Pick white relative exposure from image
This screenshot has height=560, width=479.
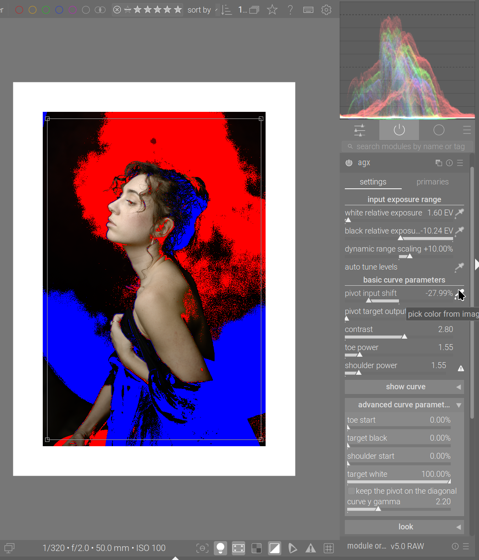459,213
